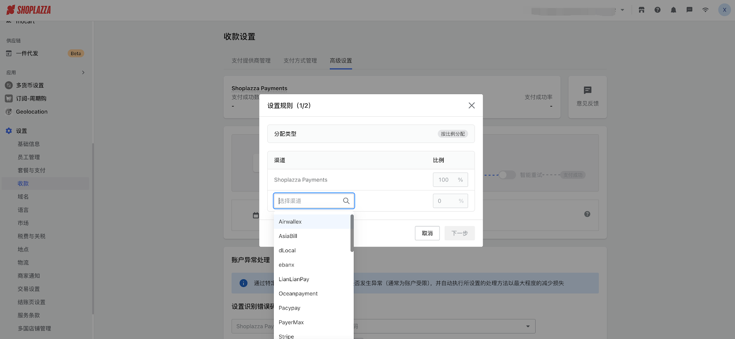Open Geolocation app
Viewport: 735px width, 339px height.
pyautogui.click(x=32, y=112)
